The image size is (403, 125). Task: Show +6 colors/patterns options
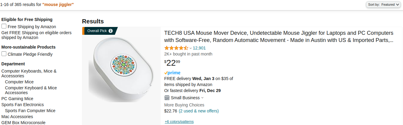pyautogui.click(x=179, y=122)
